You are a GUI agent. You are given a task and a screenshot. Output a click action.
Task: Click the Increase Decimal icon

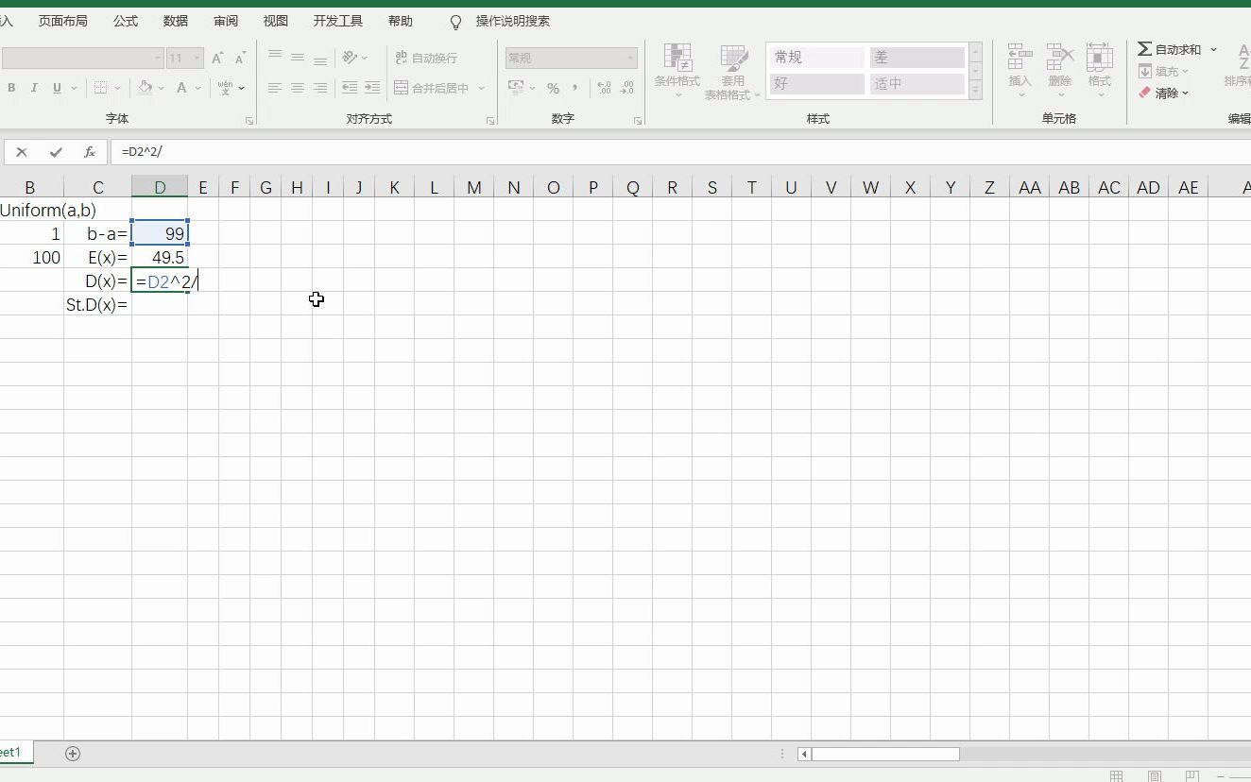[604, 88]
